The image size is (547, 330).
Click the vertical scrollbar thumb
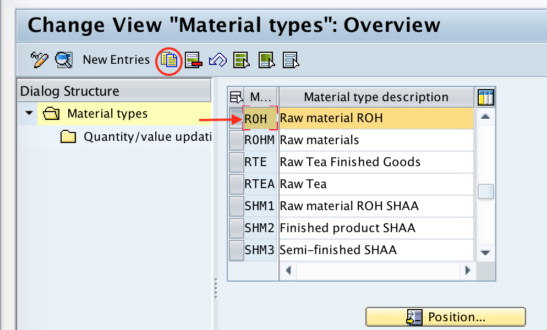485,191
